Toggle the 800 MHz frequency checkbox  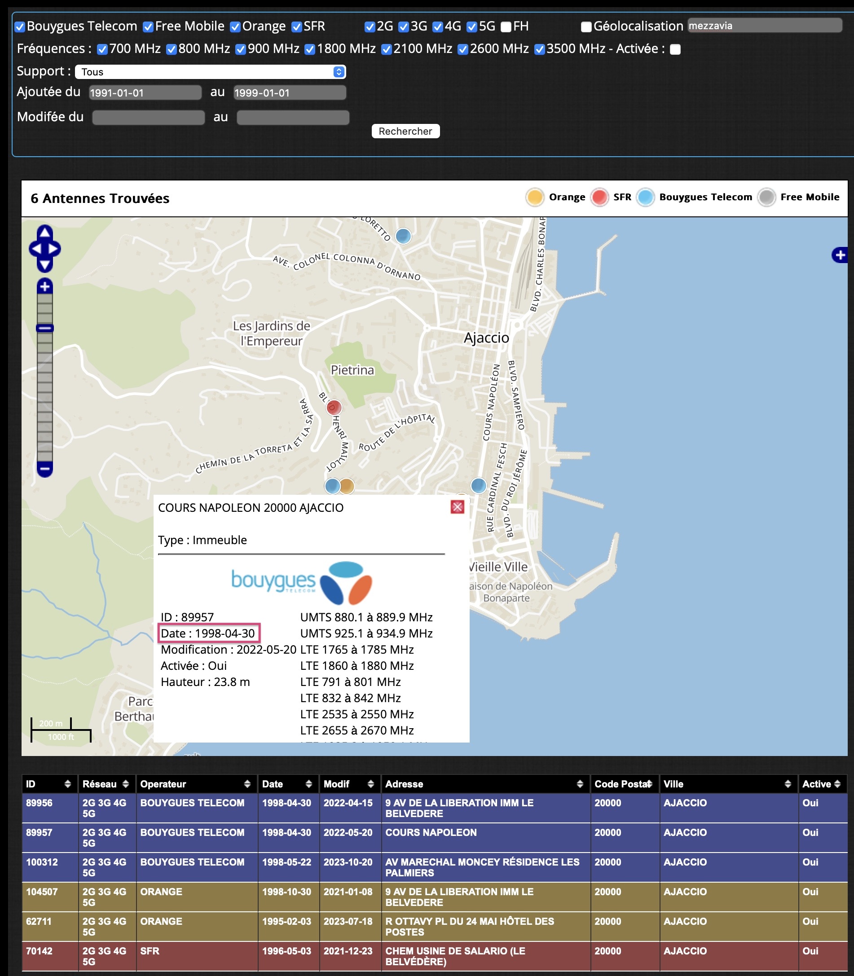(x=172, y=49)
